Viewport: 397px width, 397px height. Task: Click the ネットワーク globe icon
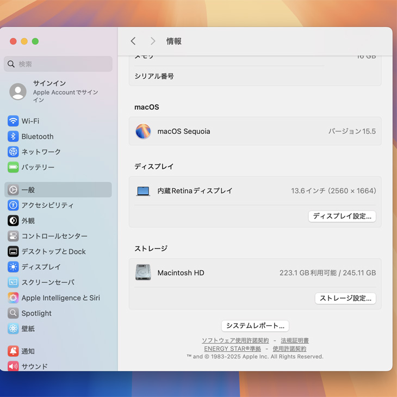point(13,152)
